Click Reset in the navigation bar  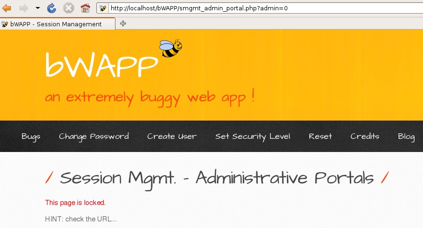320,137
